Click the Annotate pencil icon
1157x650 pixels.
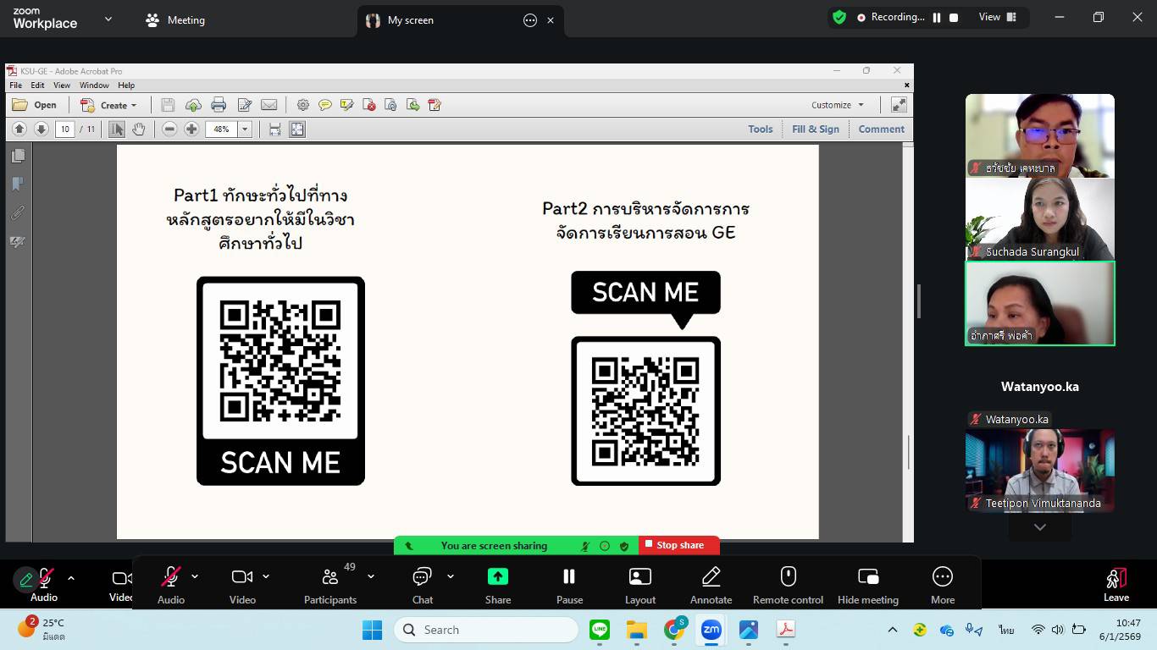(711, 577)
